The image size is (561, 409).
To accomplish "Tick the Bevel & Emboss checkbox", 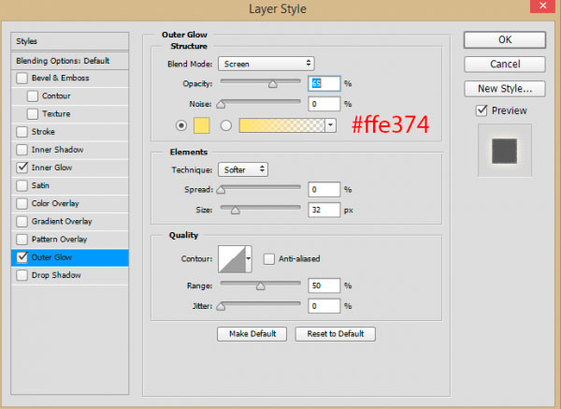I will pos(22,78).
